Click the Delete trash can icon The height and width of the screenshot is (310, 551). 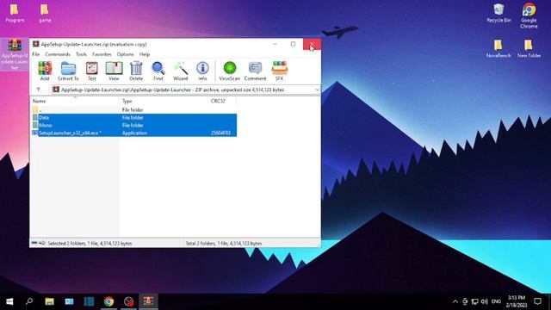tap(136, 71)
